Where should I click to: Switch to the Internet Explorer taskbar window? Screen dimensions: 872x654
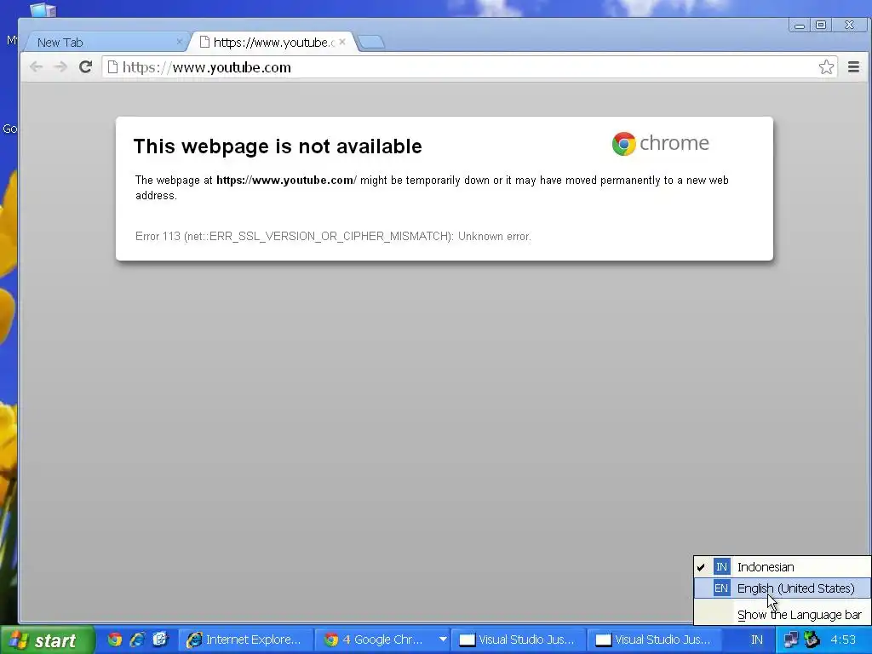245,640
